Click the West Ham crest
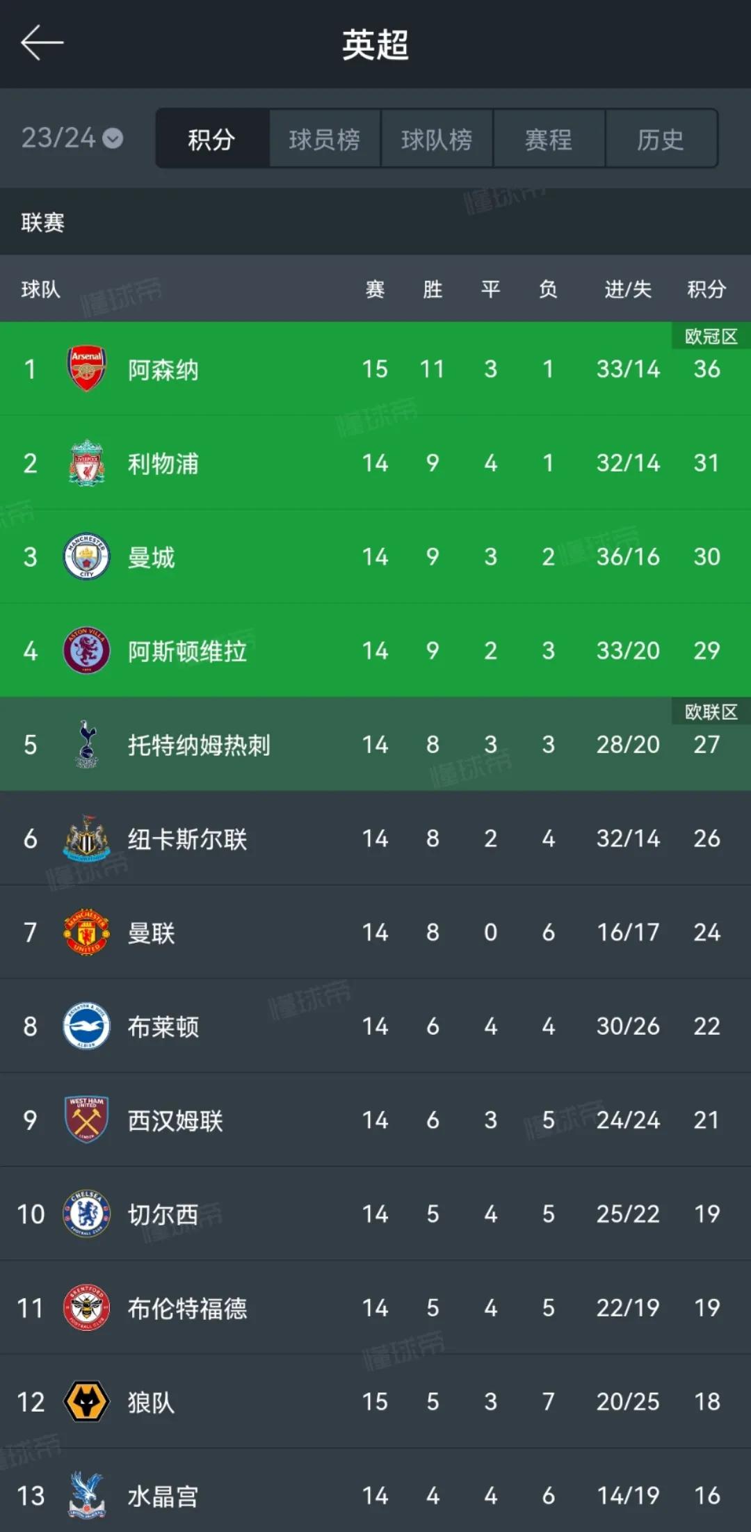This screenshot has height=1532, width=751. [x=86, y=1120]
